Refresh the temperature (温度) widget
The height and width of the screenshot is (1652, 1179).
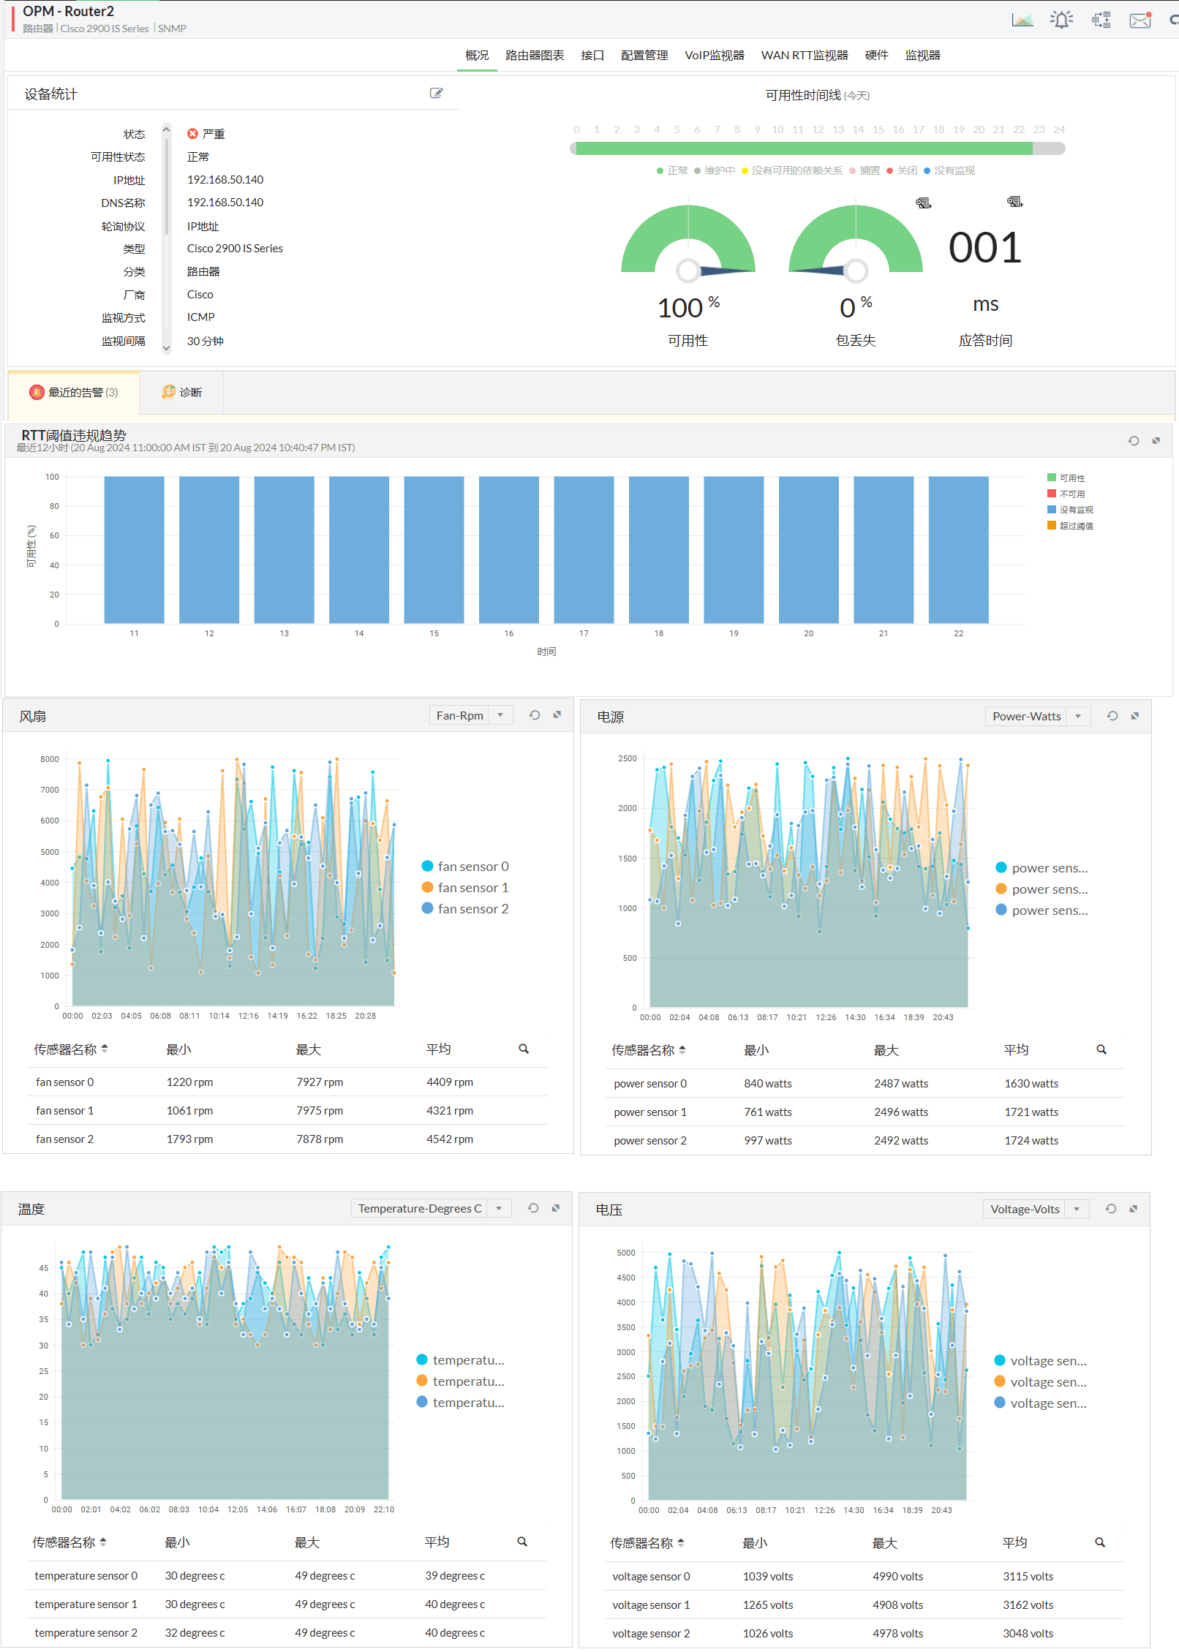pos(533,1208)
